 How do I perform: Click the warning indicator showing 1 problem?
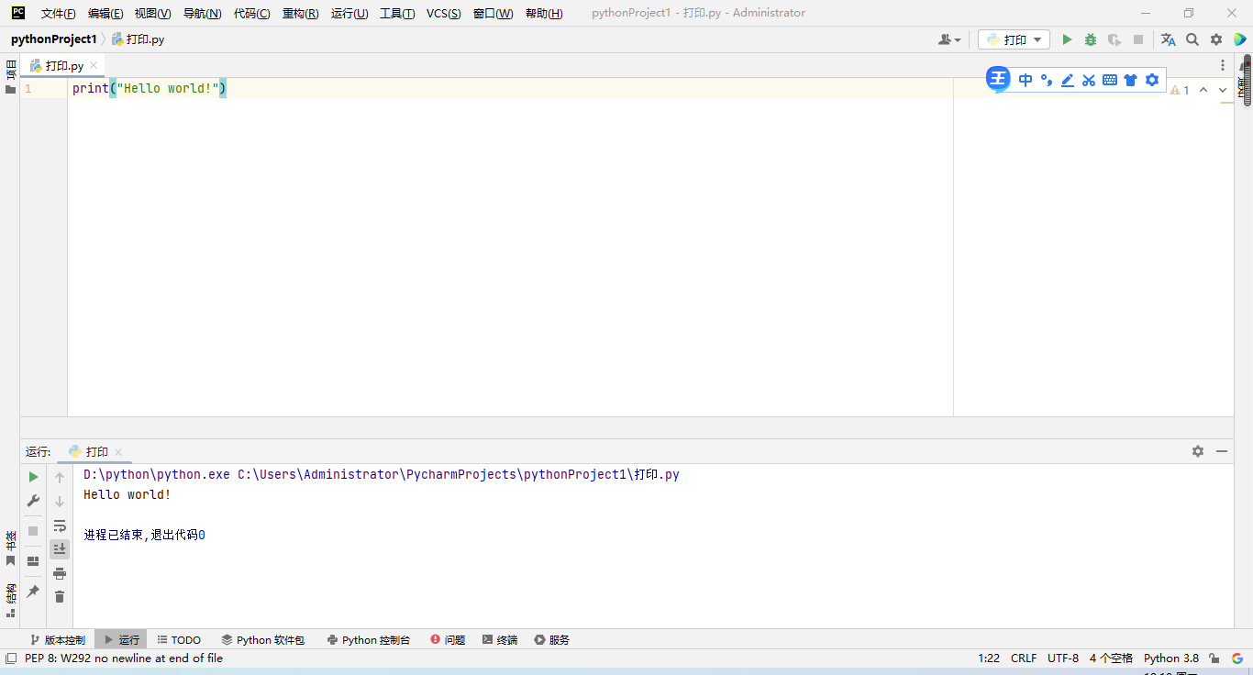point(1180,90)
